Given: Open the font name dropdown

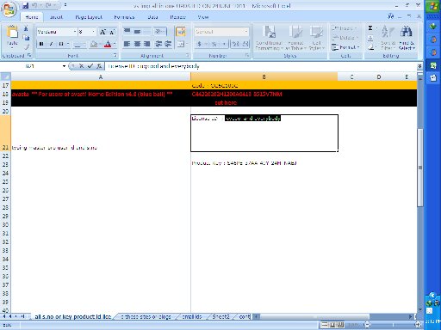Looking at the screenshot, I should tap(75, 32).
